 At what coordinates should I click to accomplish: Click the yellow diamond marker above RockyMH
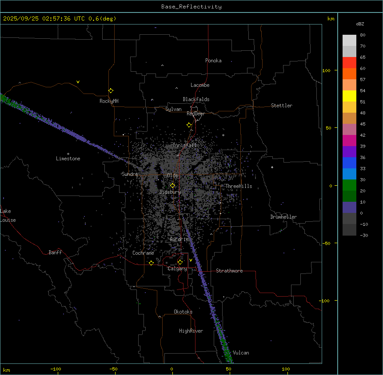pyautogui.click(x=111, y=91)
